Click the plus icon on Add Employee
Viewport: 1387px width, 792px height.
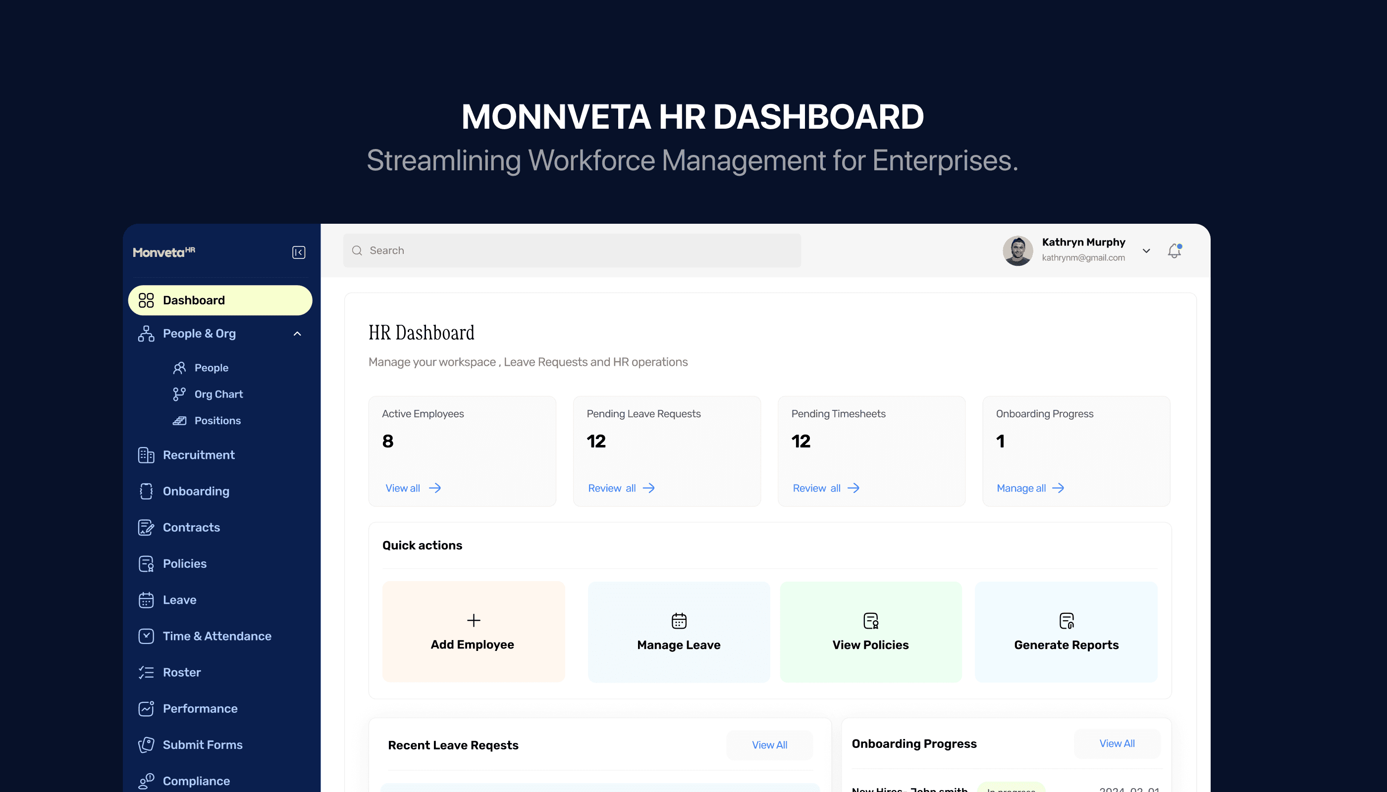473,620
